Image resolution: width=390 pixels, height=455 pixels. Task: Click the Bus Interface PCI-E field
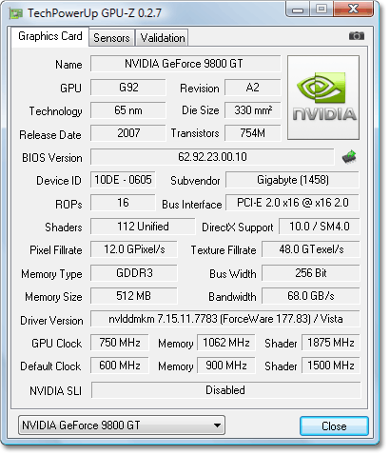(x=292, y=203)
